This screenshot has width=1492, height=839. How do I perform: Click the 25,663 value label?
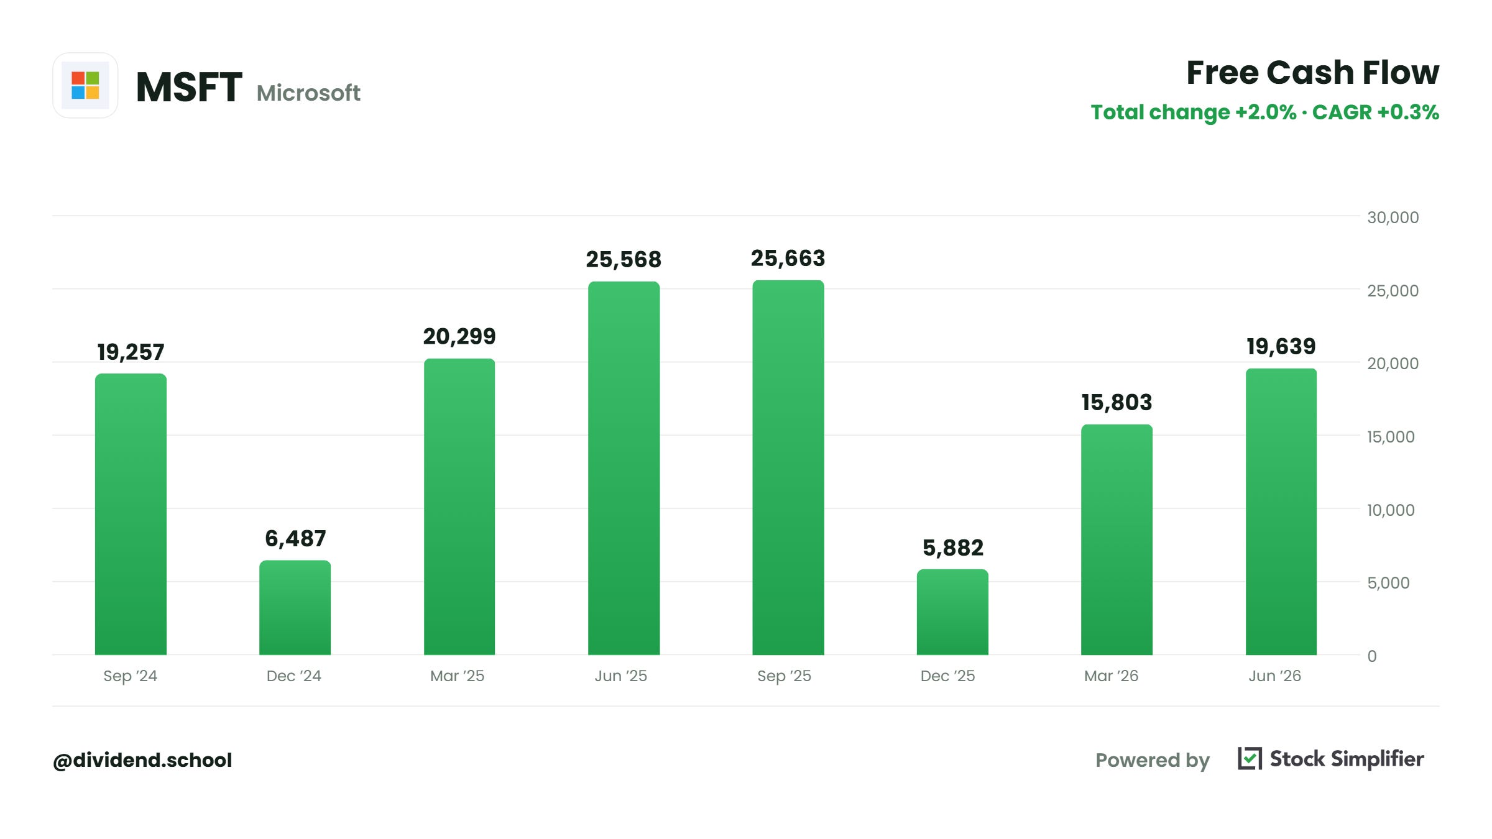788,259
